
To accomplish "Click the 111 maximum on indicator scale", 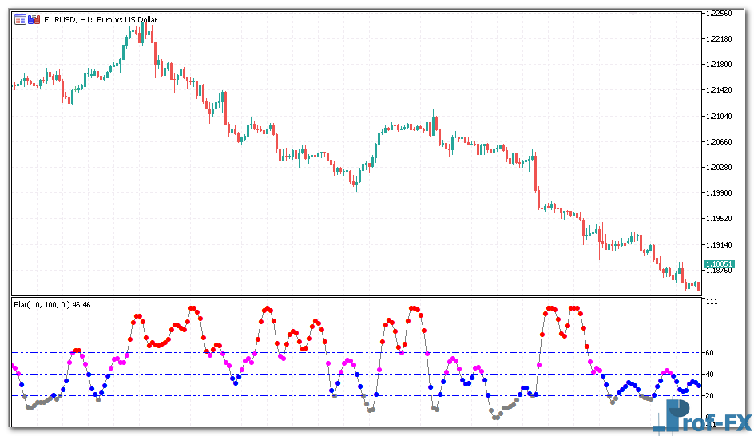I will pyautogui.click(x=710, y=302).
